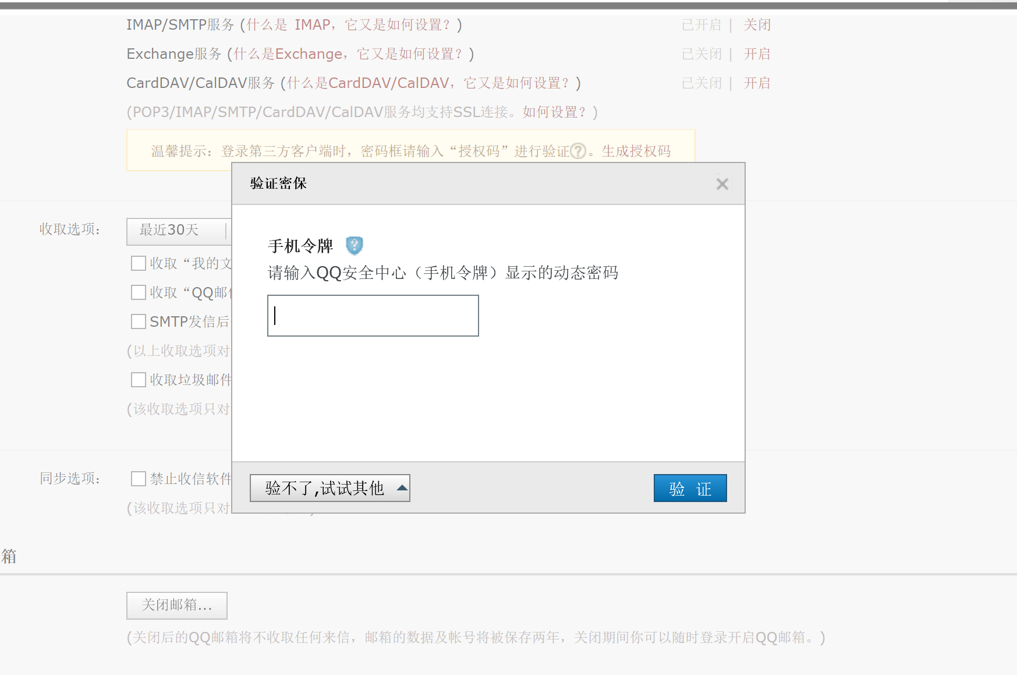Toggle the 收取垃圾邮件 checkbox
The width and height of the screenshot is (1017, 675).
(139, 380)
